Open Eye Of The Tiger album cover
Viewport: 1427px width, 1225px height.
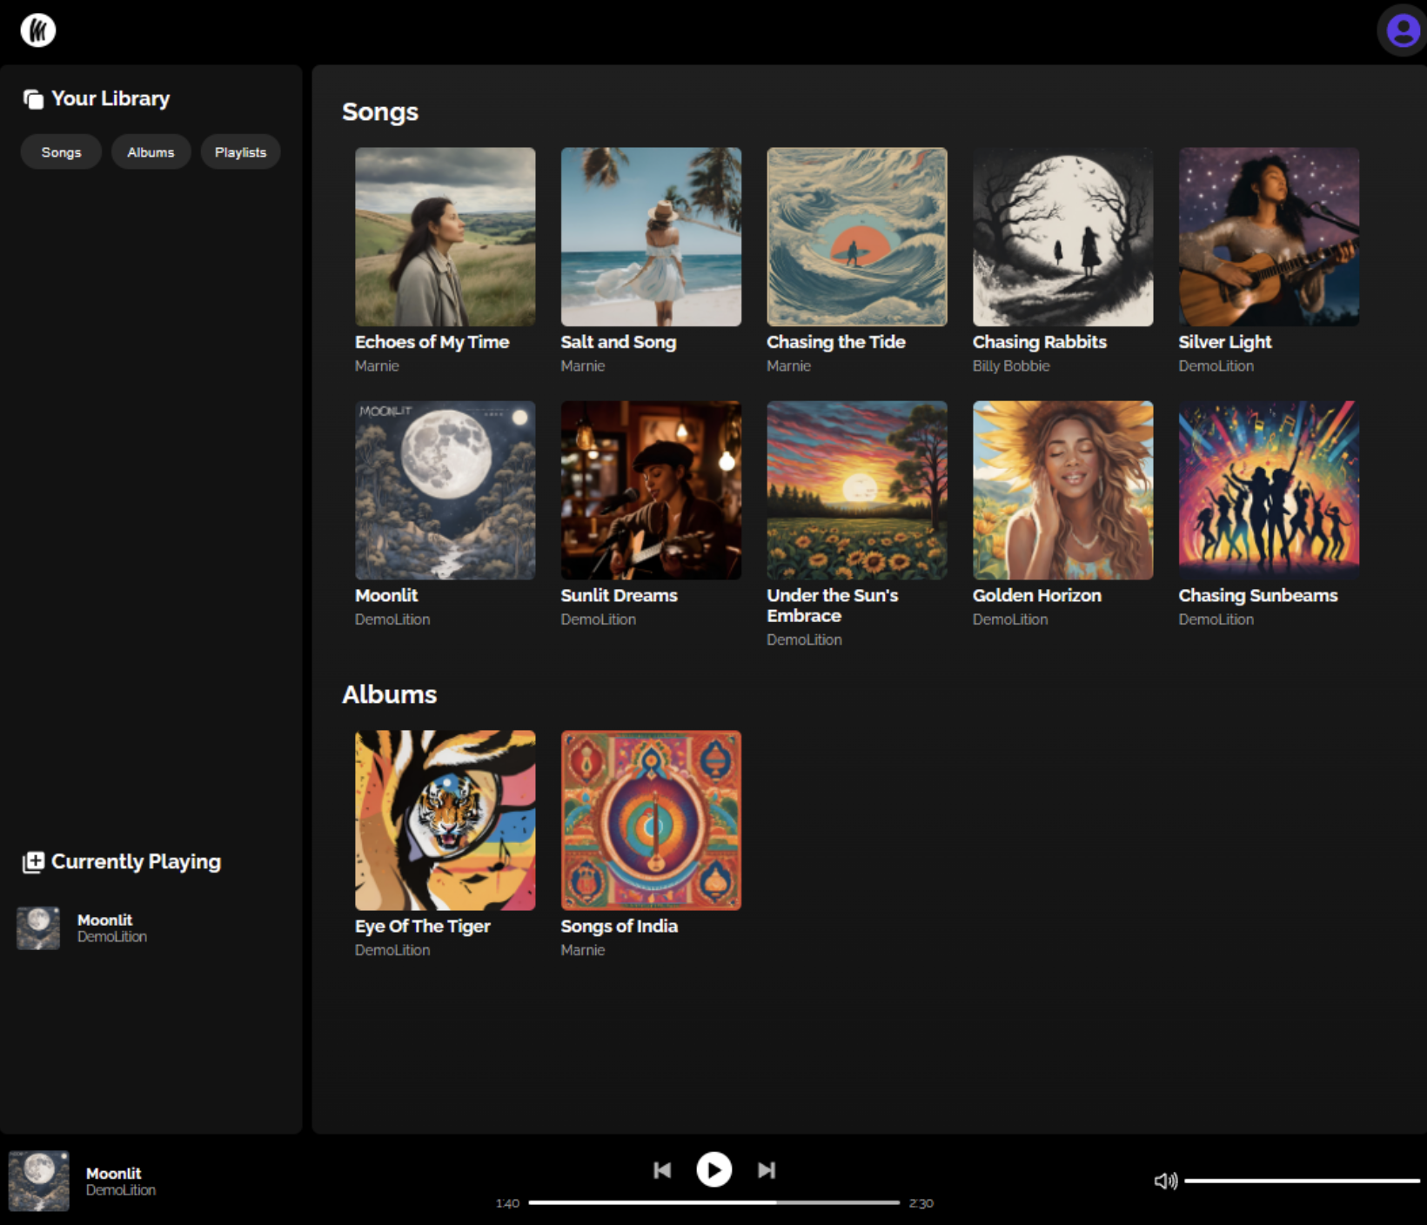pyautogui.click(x=446, y=820)
